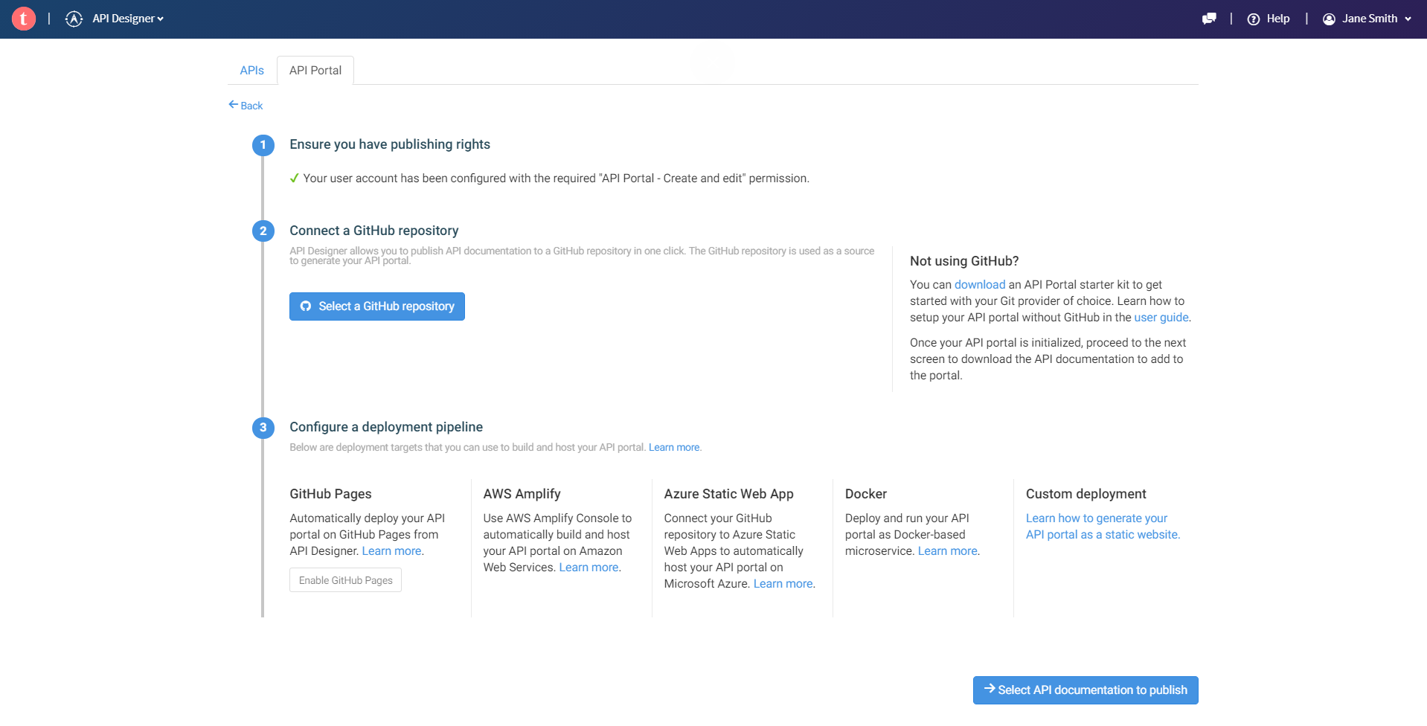
Task: Click the Talend logo icon
Action: point(24,19)
